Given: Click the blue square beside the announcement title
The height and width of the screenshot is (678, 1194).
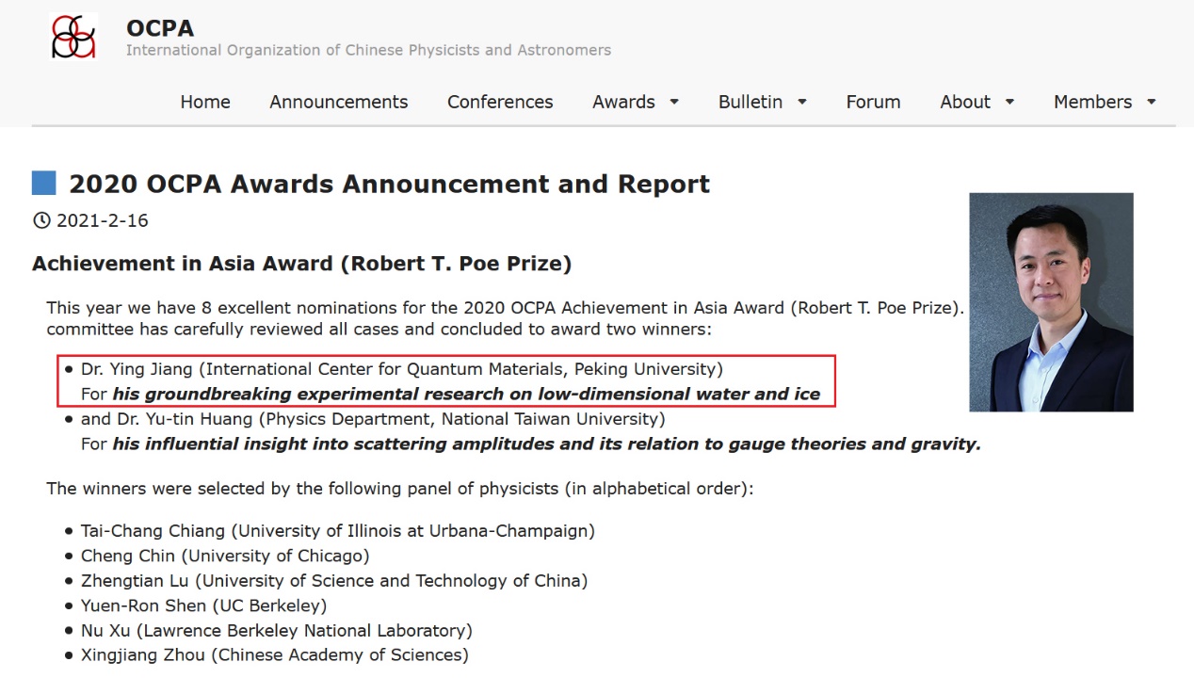Looking at the screenshot, I should 43,183.
